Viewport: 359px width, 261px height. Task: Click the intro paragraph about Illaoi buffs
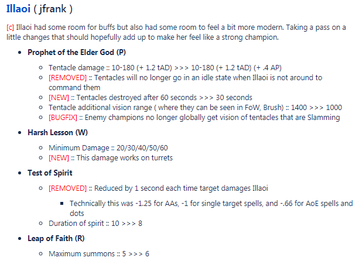tap(176, 32)
